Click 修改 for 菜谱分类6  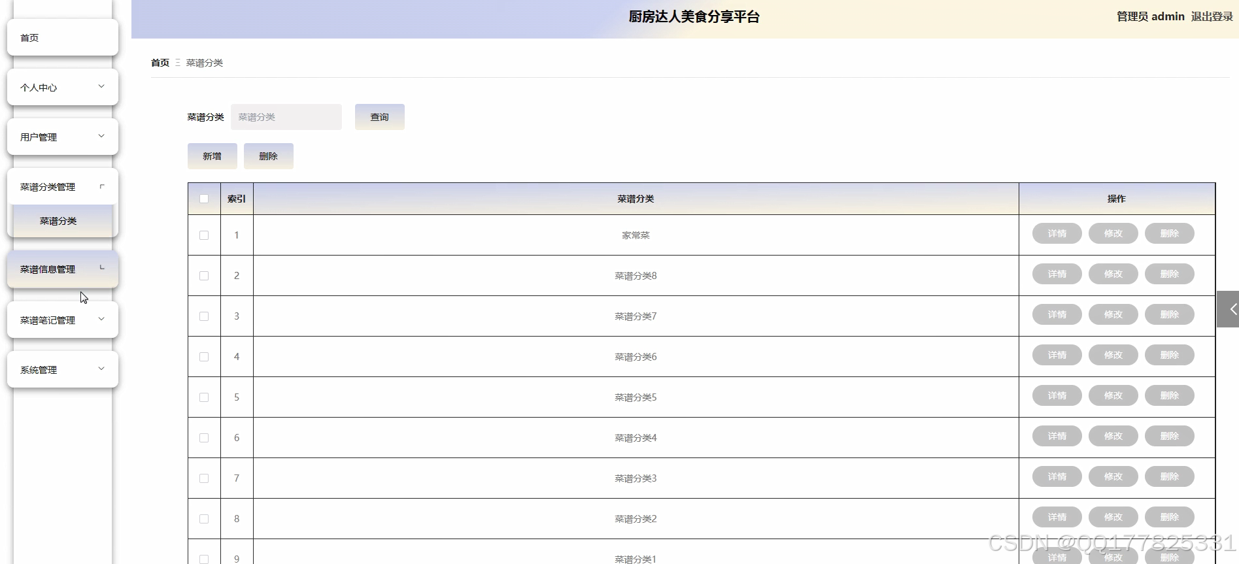click(x=1113, y=355)
